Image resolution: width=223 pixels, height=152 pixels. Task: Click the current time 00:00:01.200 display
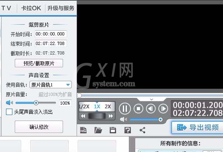point(198,105)
